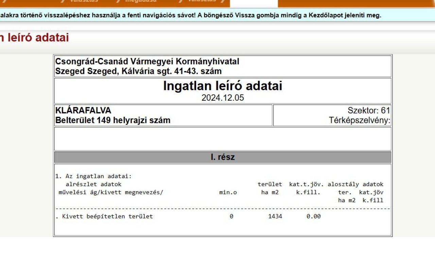This screenshot has height=275, width=435.
Task: Click 'művelési ág/kivett megnevezés/' heading
Action: coord(111,192)
